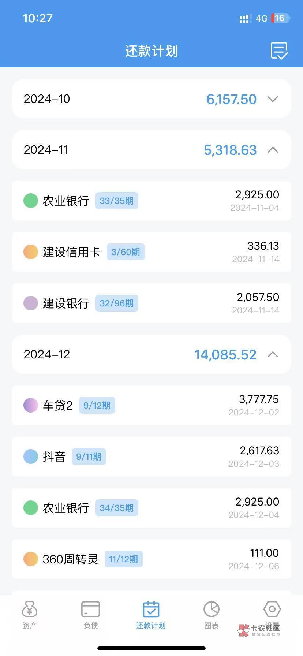303x656 pixels.
Task: Collapse the 2024-11 month chevron
Action: 273,150
